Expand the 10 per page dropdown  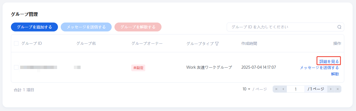coord(246,89)
